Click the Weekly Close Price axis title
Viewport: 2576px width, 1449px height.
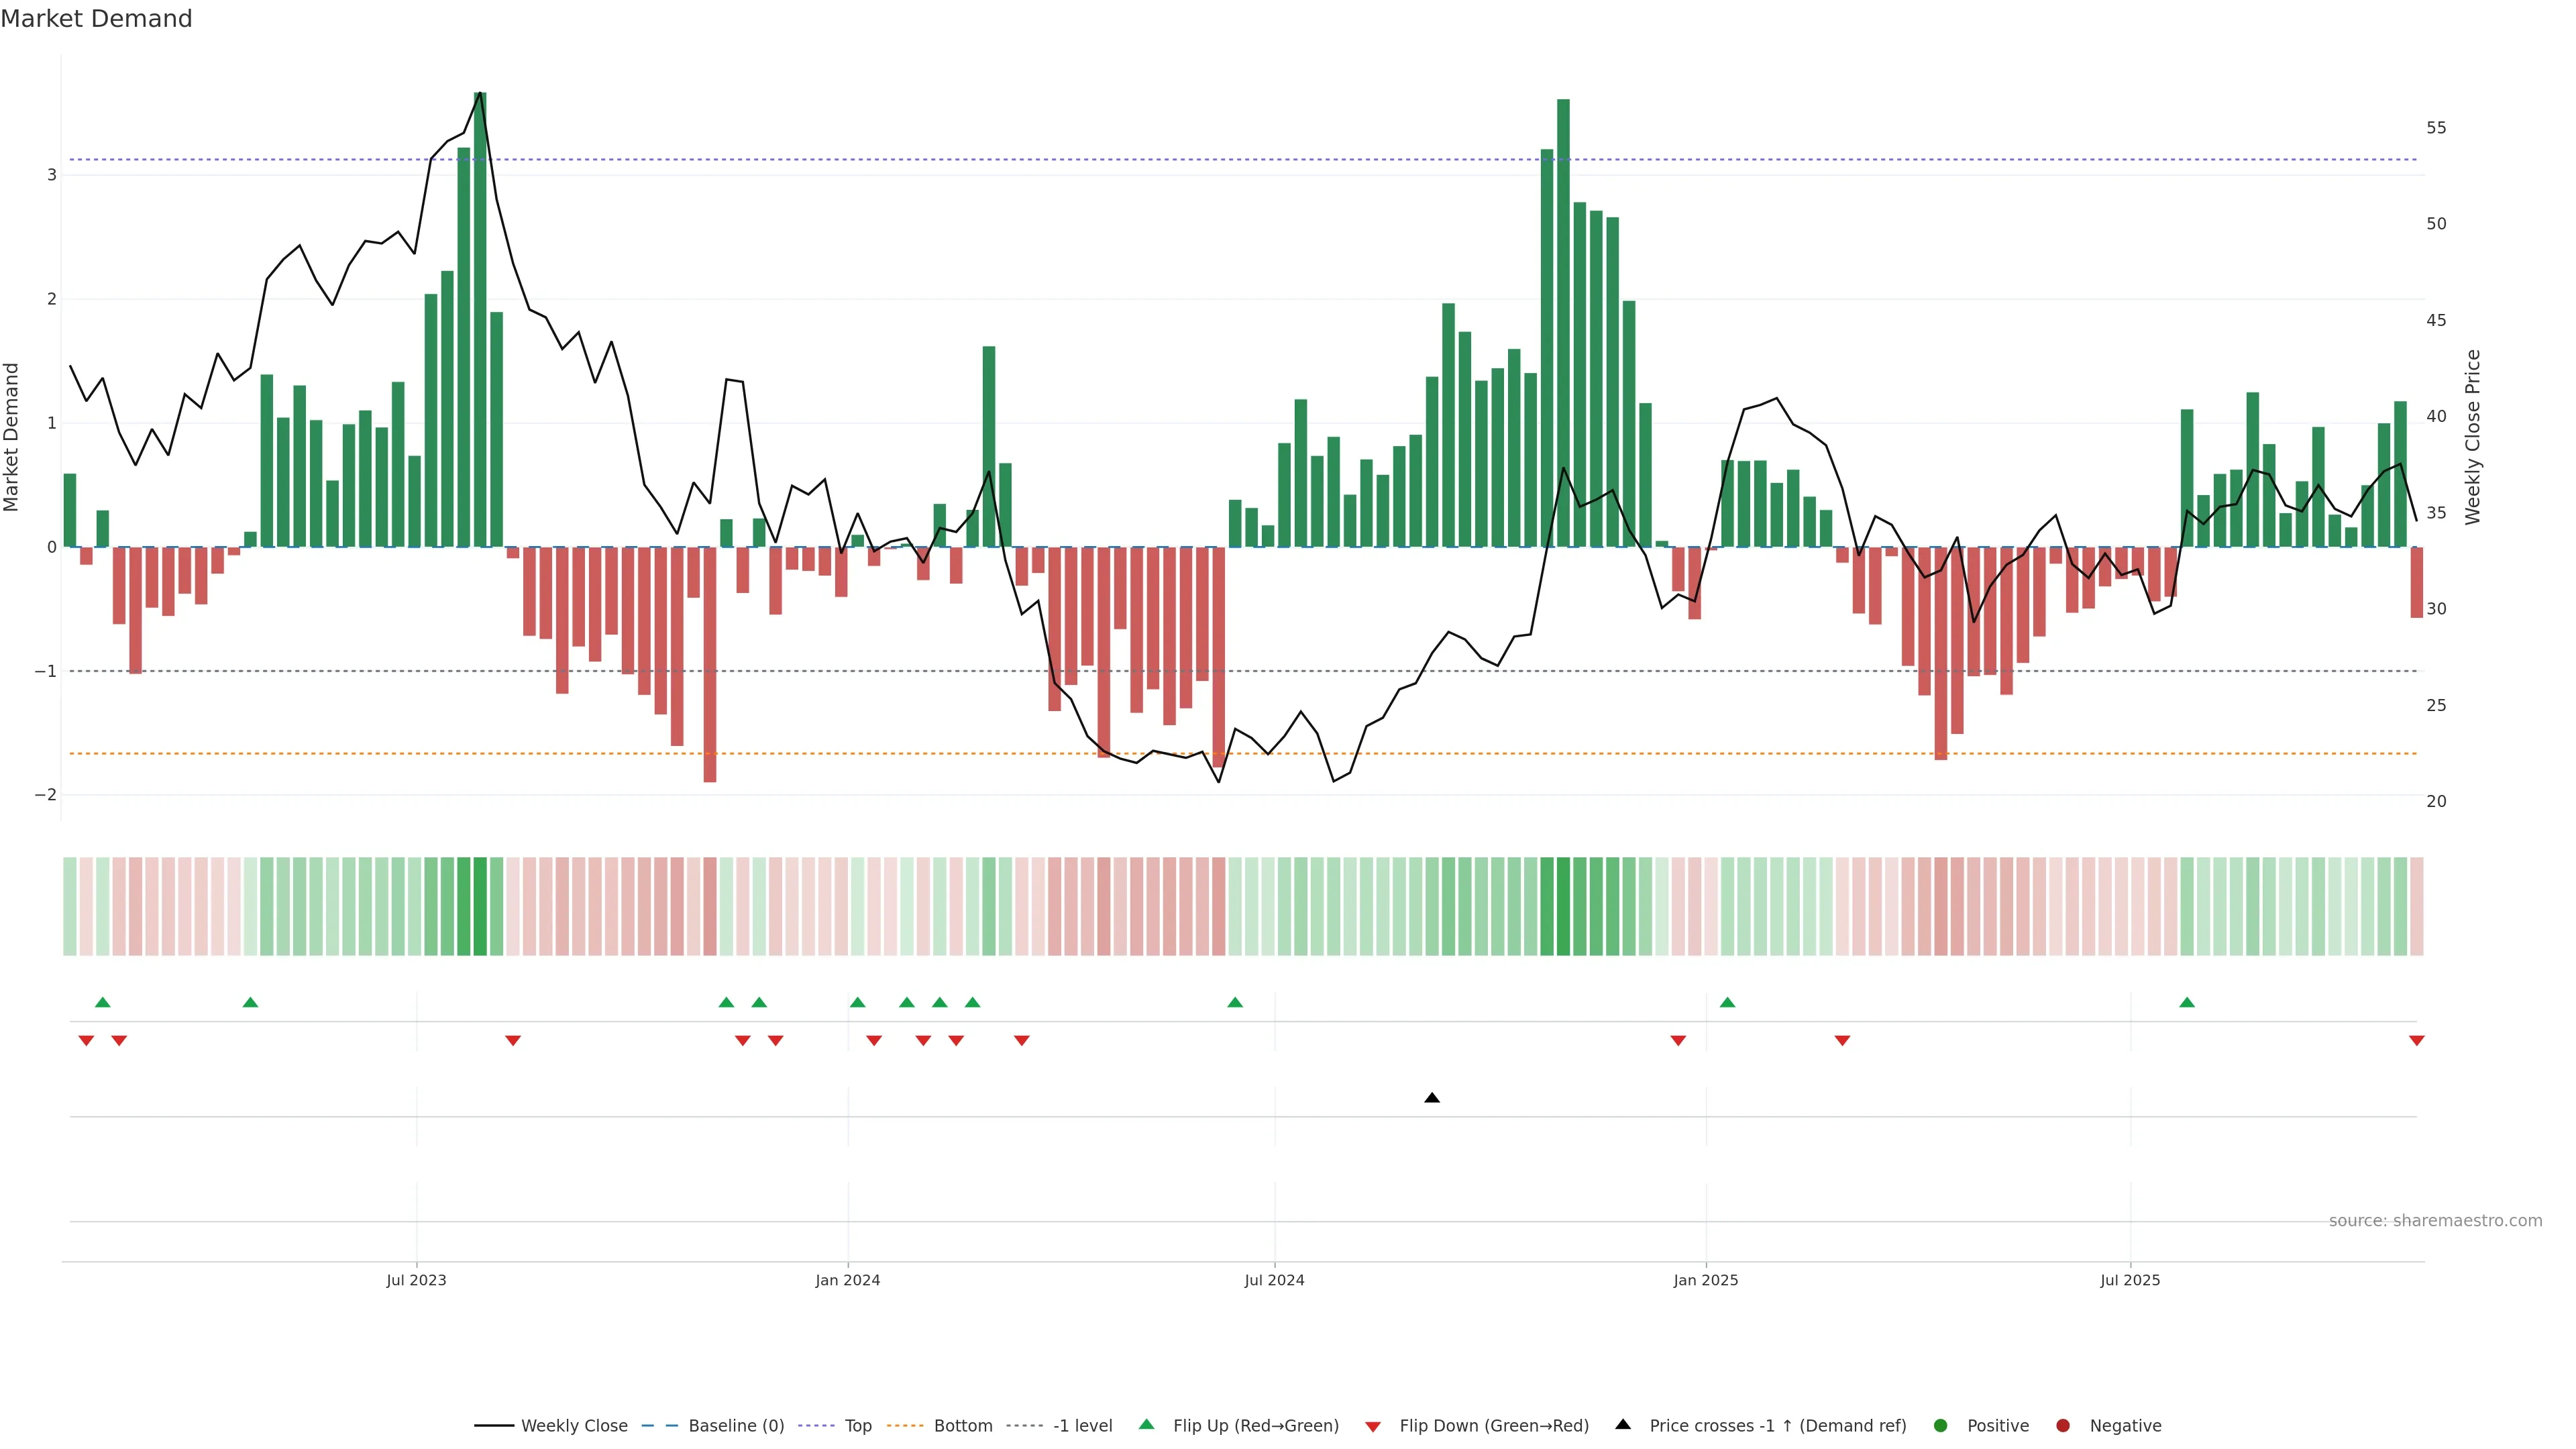2473,437
